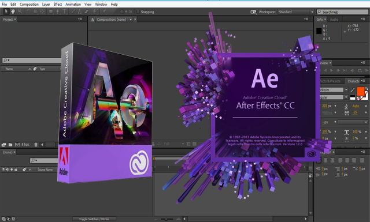Open the Composition (none) dropdown arrow

tap(131, 20)
